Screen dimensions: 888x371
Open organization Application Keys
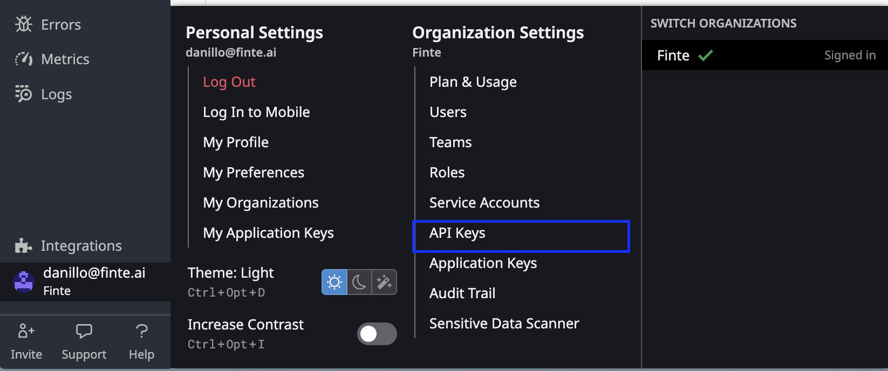point(483,263)
